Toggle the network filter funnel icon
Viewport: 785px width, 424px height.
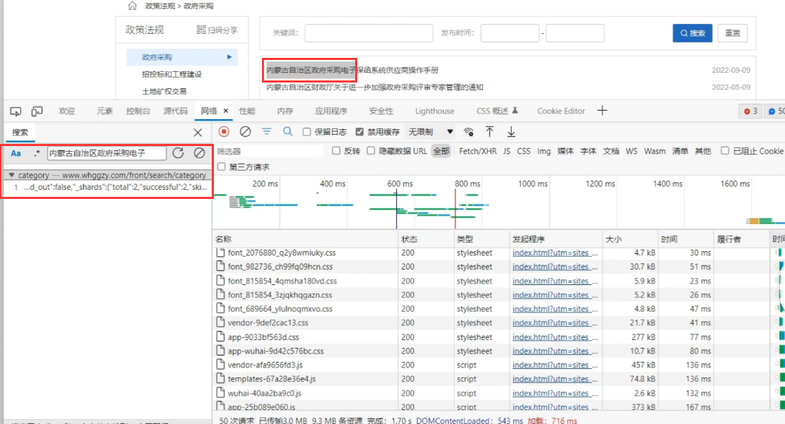coord(267,132)
